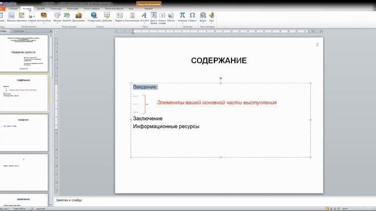Select the title slide thumbnail Название проекта

click(x=23, y=53)
